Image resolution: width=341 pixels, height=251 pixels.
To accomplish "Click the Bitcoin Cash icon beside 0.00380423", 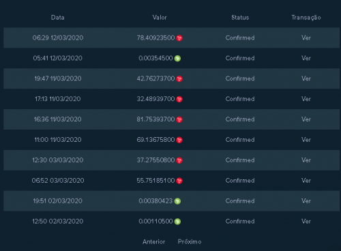I will coord(177,201).
